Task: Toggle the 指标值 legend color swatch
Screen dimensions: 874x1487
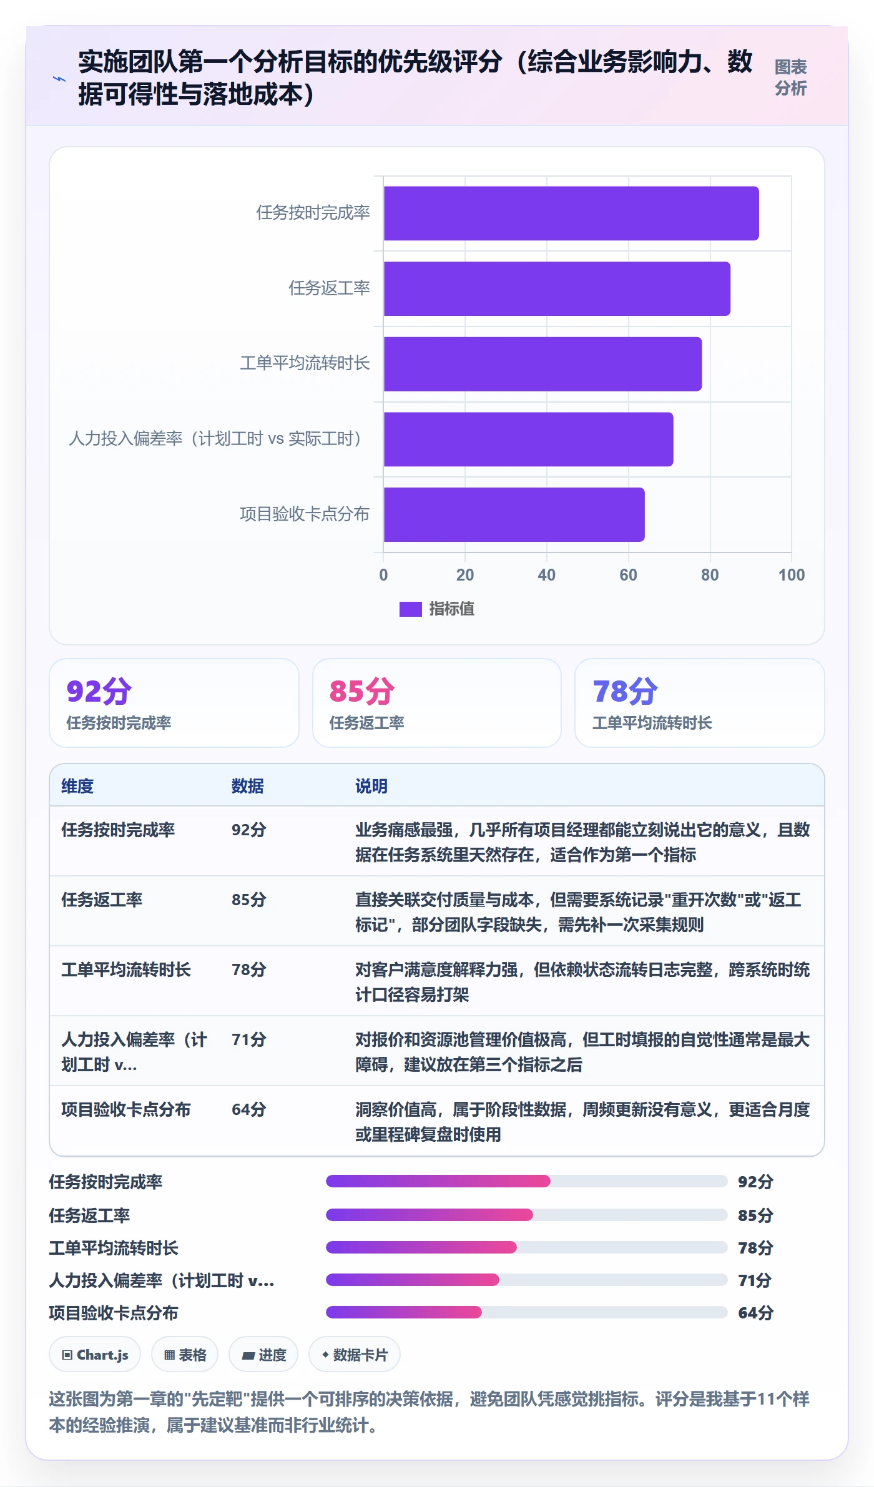Action: click(x=410, y=609)
